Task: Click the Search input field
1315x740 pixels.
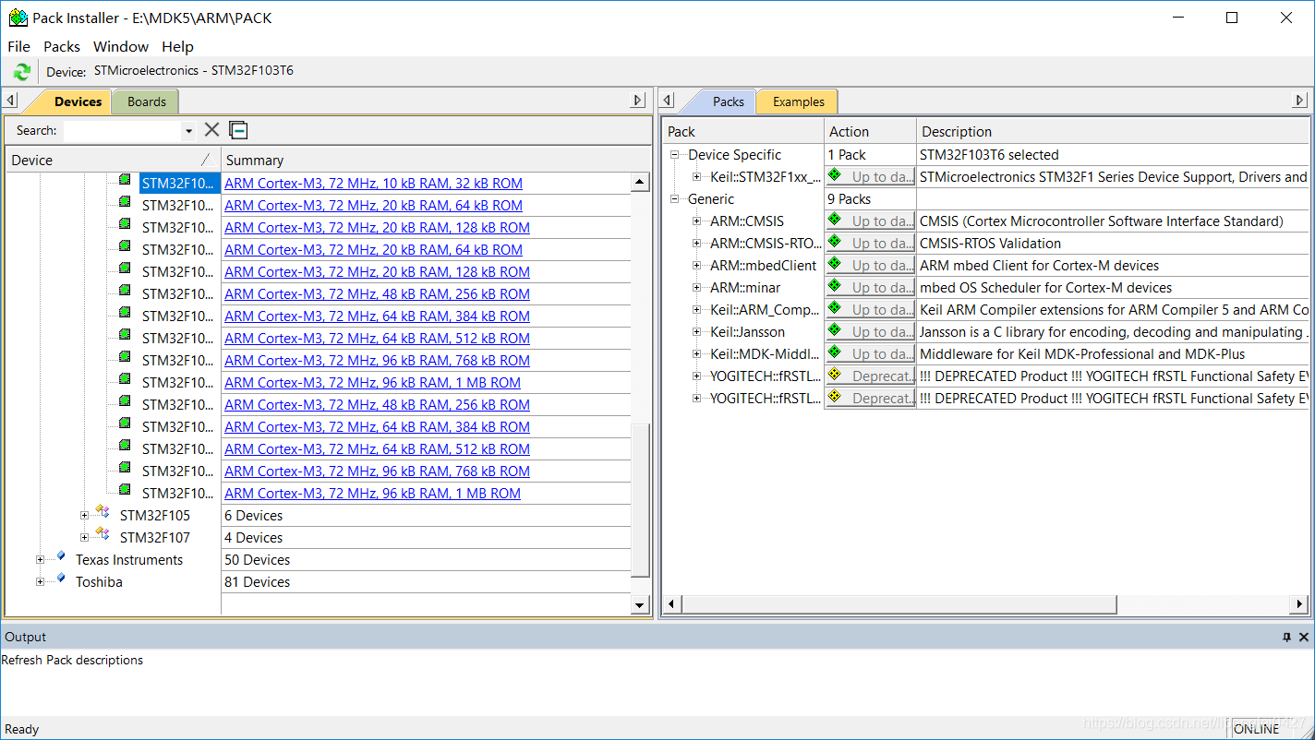Action: click(x=122, y=131)
